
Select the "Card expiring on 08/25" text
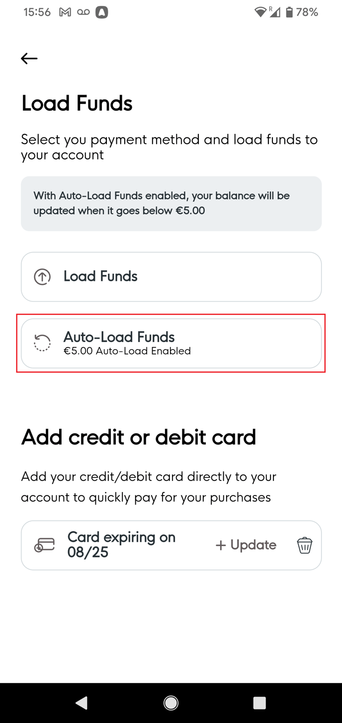coord(121,545)
